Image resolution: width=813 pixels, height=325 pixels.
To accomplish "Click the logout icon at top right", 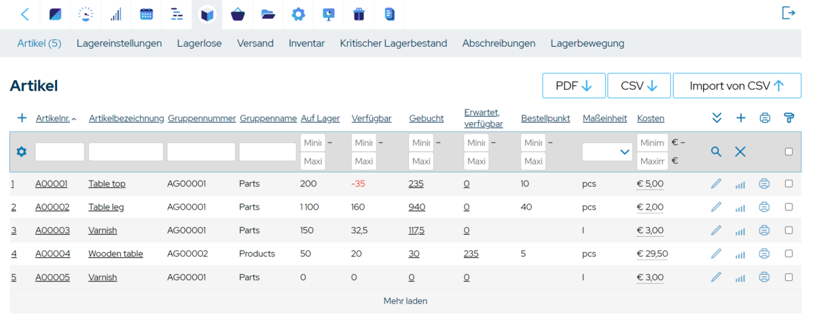I will 789,13.
